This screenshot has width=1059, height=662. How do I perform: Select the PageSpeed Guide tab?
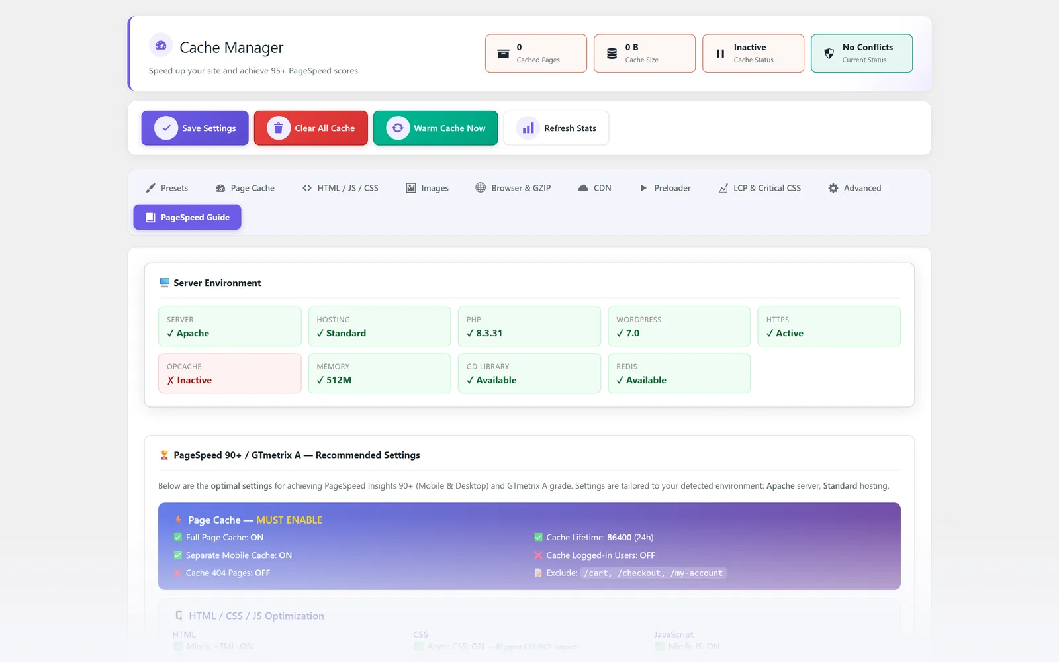[x=187, y=217]
